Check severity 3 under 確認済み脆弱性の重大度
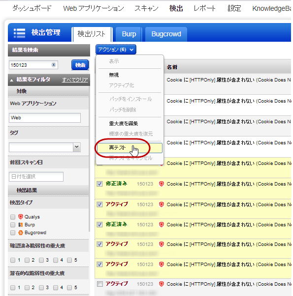The height and width of the screenshot is (296, 293). pos(41,260)
